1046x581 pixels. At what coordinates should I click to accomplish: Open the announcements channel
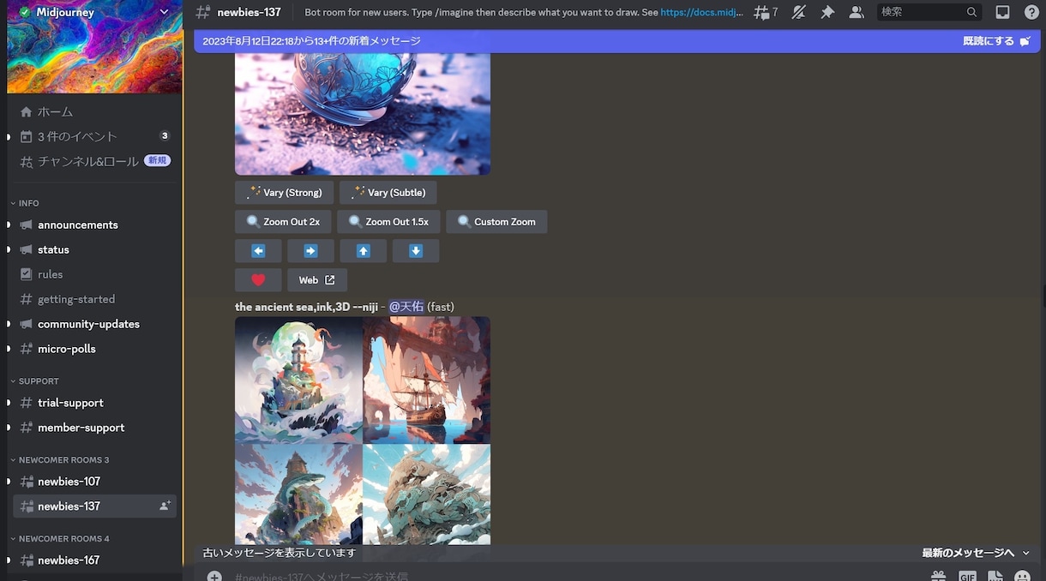94,225
